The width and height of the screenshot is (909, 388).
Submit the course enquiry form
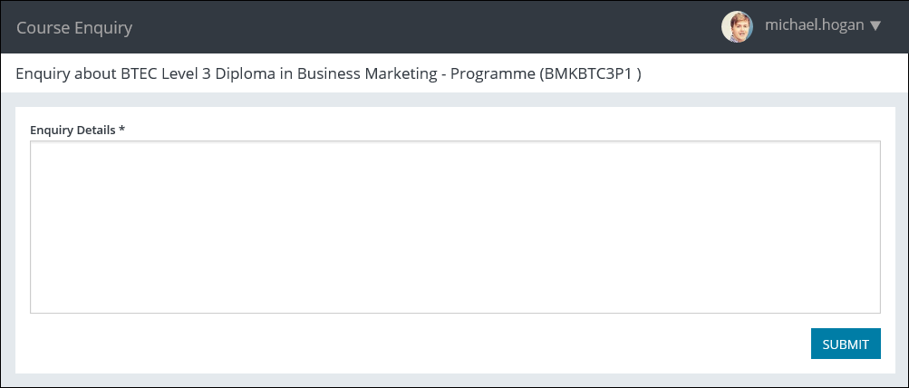[845, 344]
